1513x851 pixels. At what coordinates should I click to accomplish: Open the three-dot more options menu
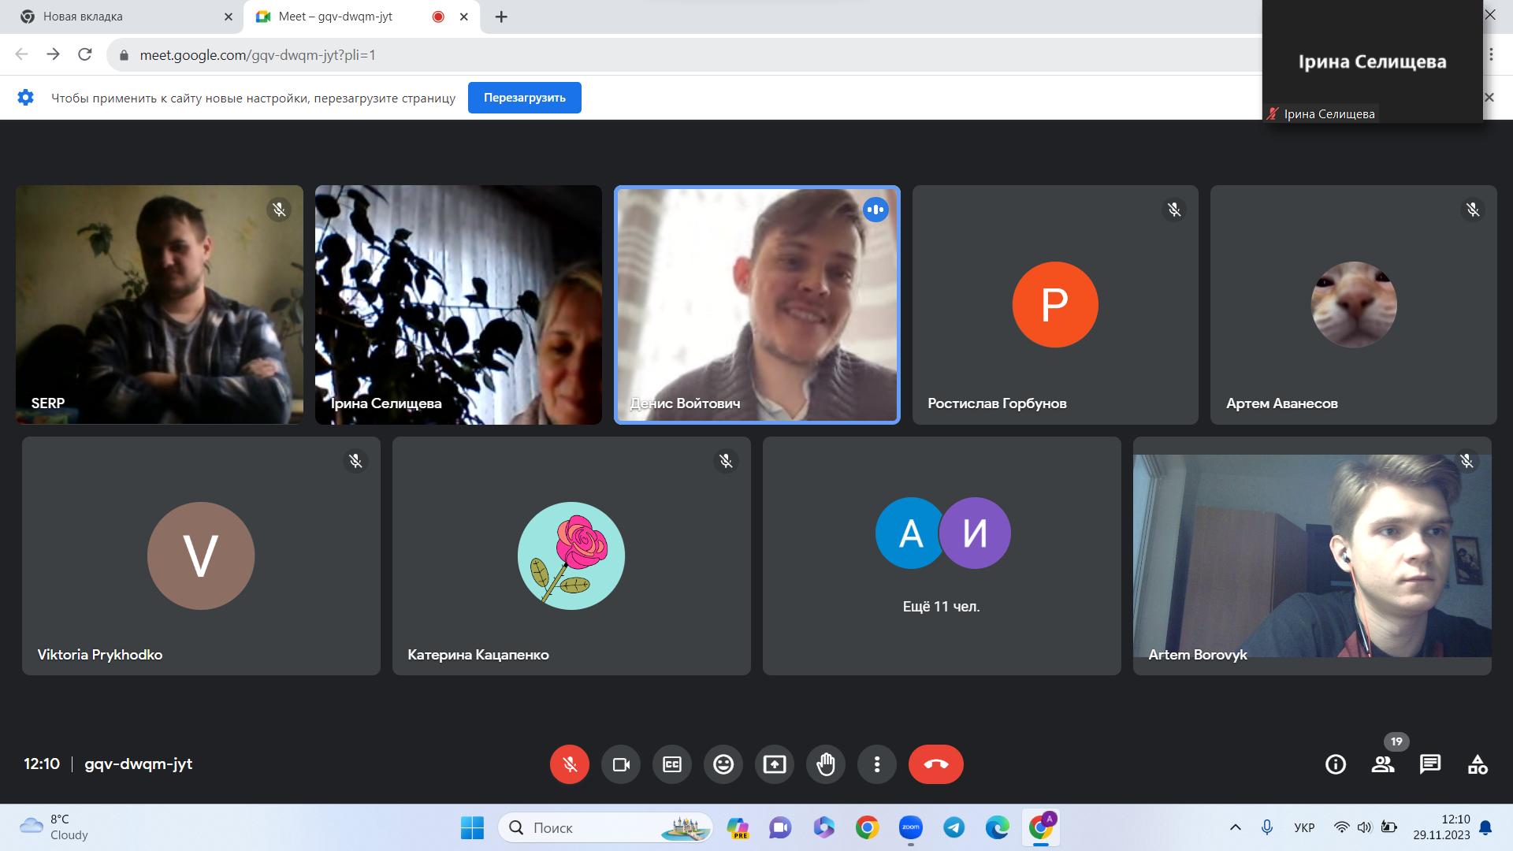pyautogui.click(x=877, y=764)
